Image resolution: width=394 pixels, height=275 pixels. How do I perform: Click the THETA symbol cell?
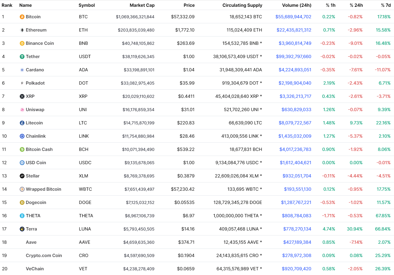(x=86, y=216)
